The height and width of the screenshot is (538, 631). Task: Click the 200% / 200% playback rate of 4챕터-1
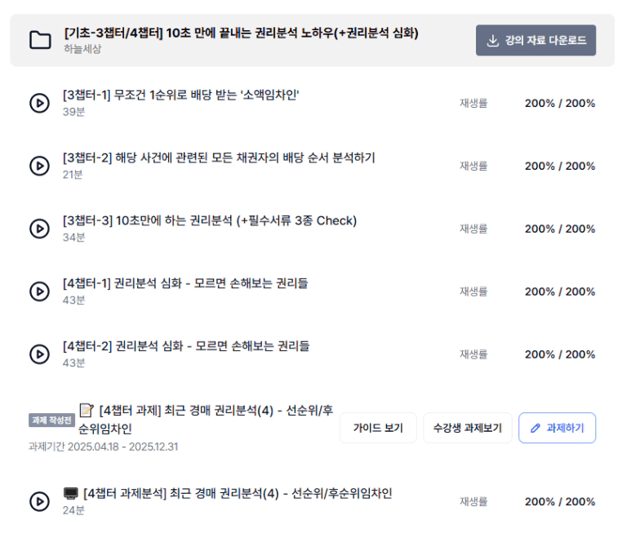(x=560, y=291)
